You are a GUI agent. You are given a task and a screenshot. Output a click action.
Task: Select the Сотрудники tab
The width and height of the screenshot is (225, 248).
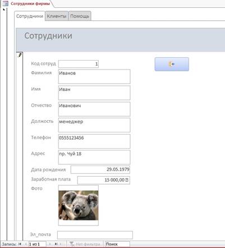pos(30,16)
